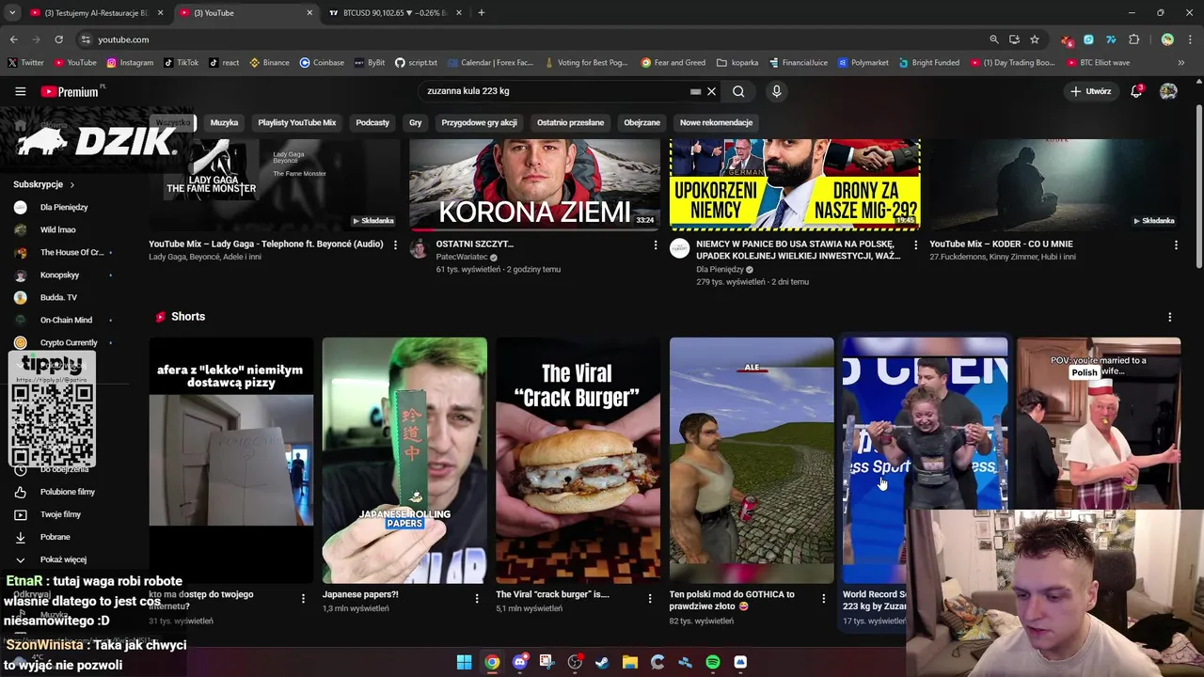Open PatecWariatec channel link
Screen dimensions: 1204x677
pyautogui.click(x=462, y=257)
